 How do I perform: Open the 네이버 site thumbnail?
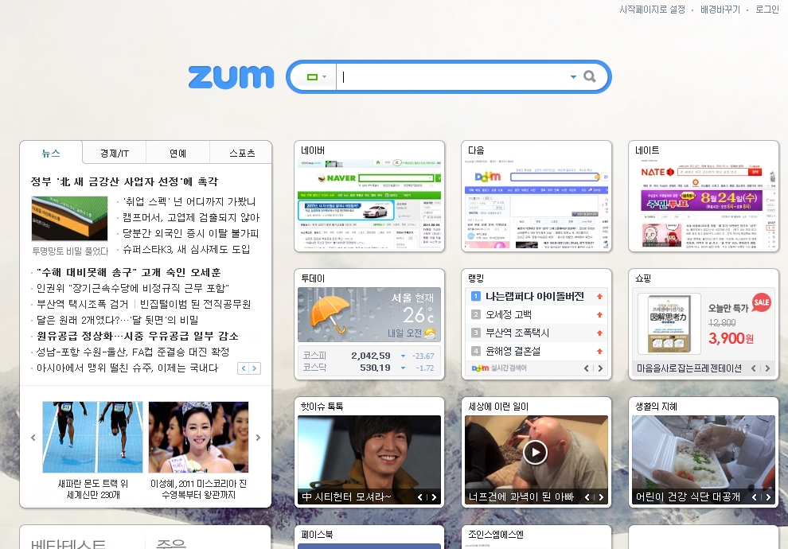[x=369, y=205]
